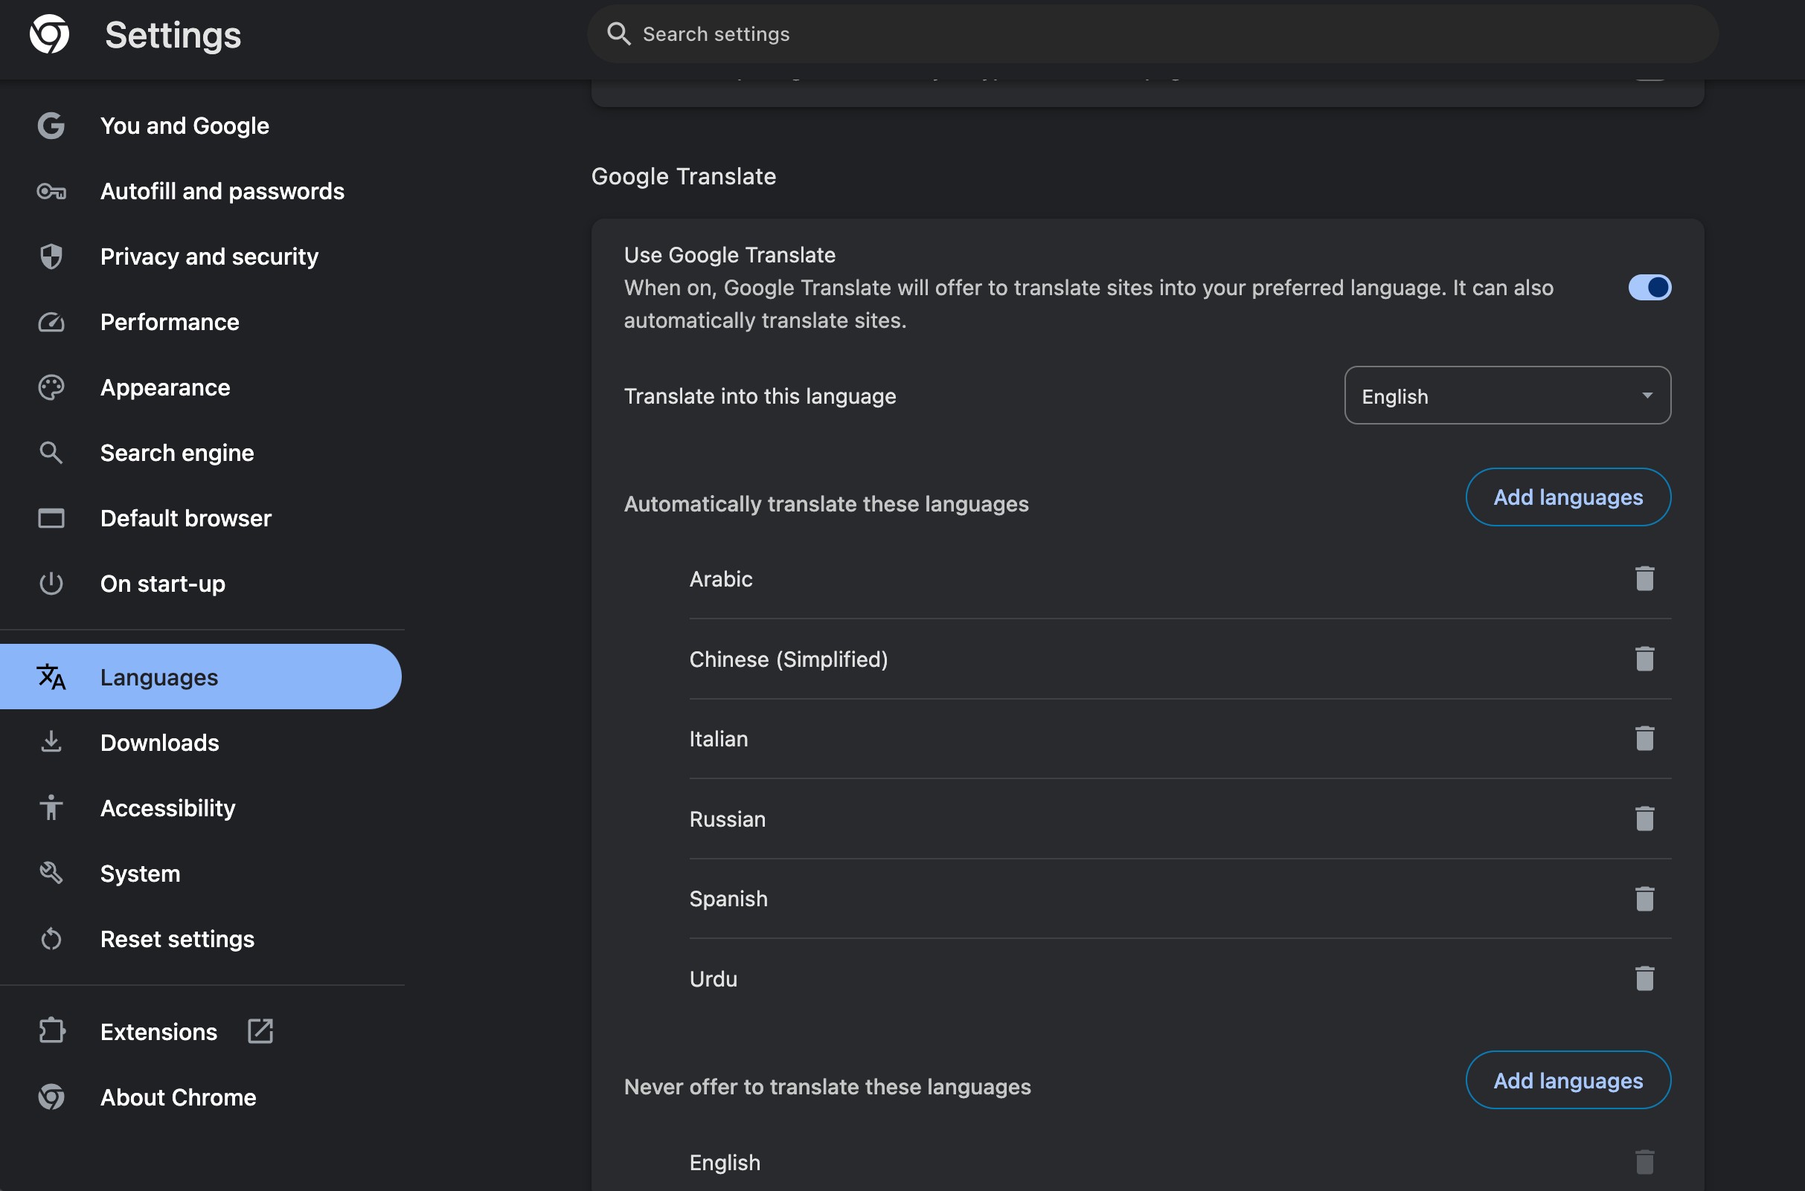Click Arabic language row text
This screenshot has width=1805, height=1191.
pyautogui.click(x=720, y=579)
